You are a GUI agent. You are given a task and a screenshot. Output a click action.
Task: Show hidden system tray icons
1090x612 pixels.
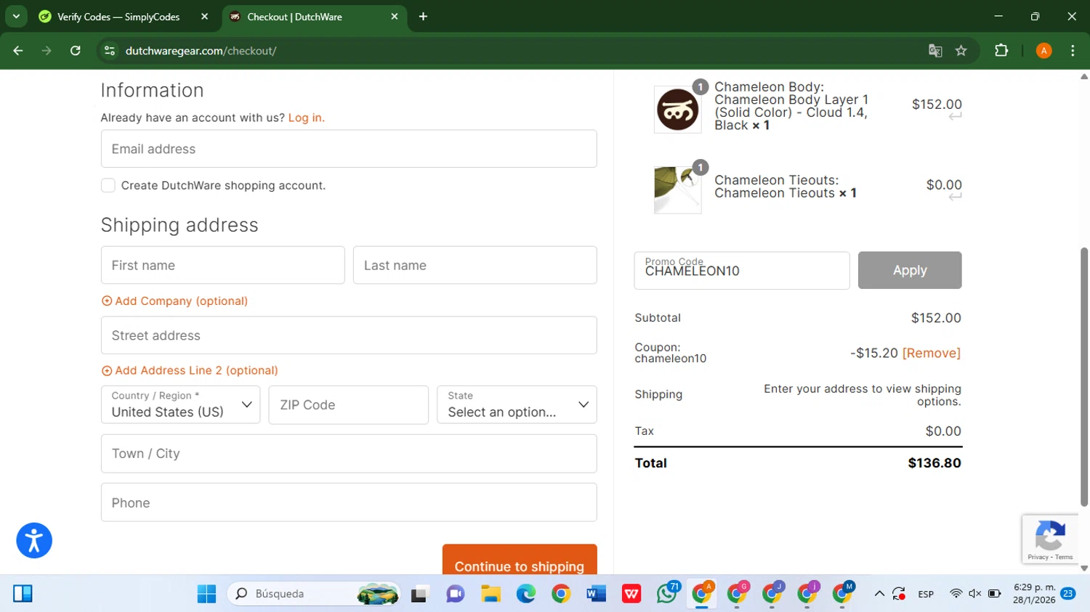pos(879,594)
